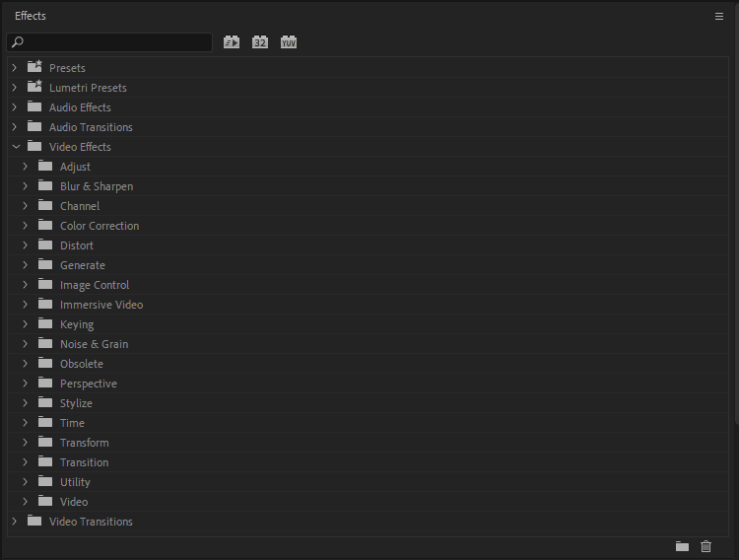The height and width of the screenshot is (560, 739).
Task: Click the Video Transitions folder icon
Action: coord(34,521)
